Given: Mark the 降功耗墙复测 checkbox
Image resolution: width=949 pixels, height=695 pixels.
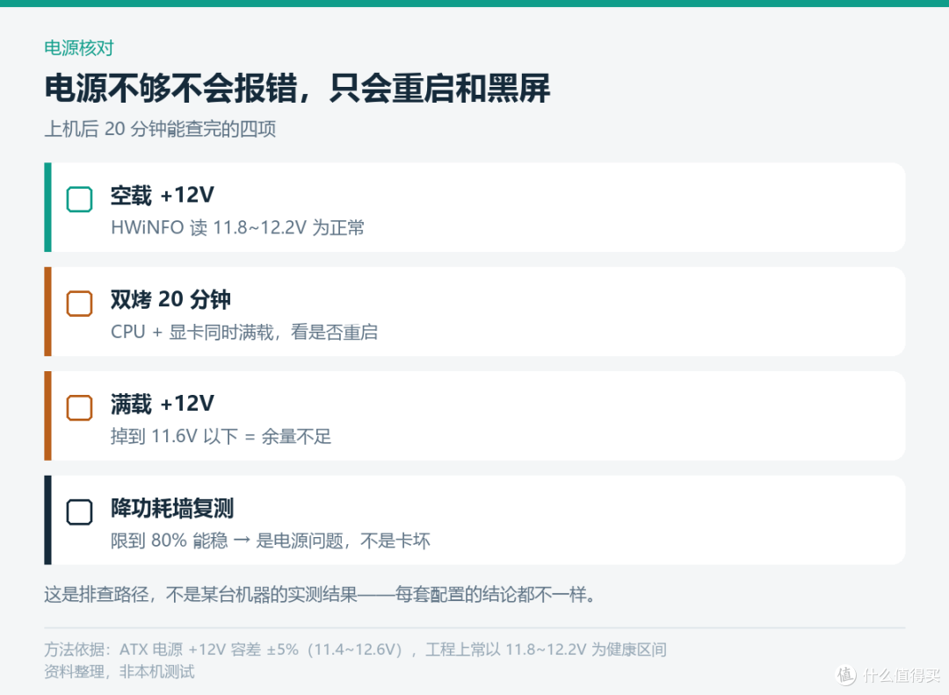Looking at the screenshot, I should (x=79, y=512).
